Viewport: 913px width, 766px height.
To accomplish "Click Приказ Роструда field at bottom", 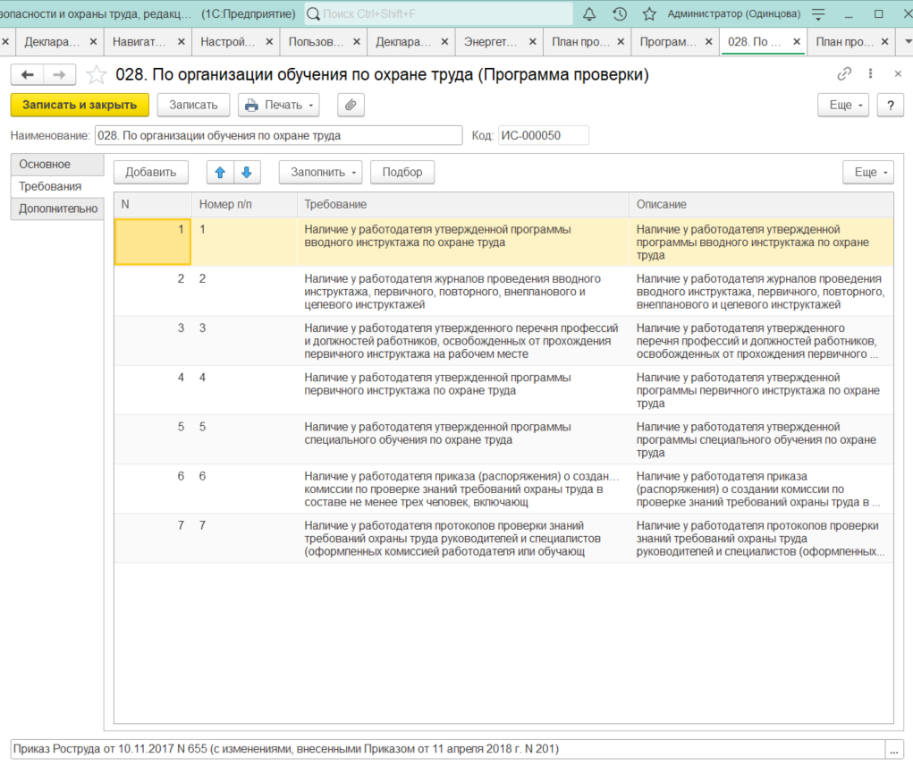I will coord(447,749).
